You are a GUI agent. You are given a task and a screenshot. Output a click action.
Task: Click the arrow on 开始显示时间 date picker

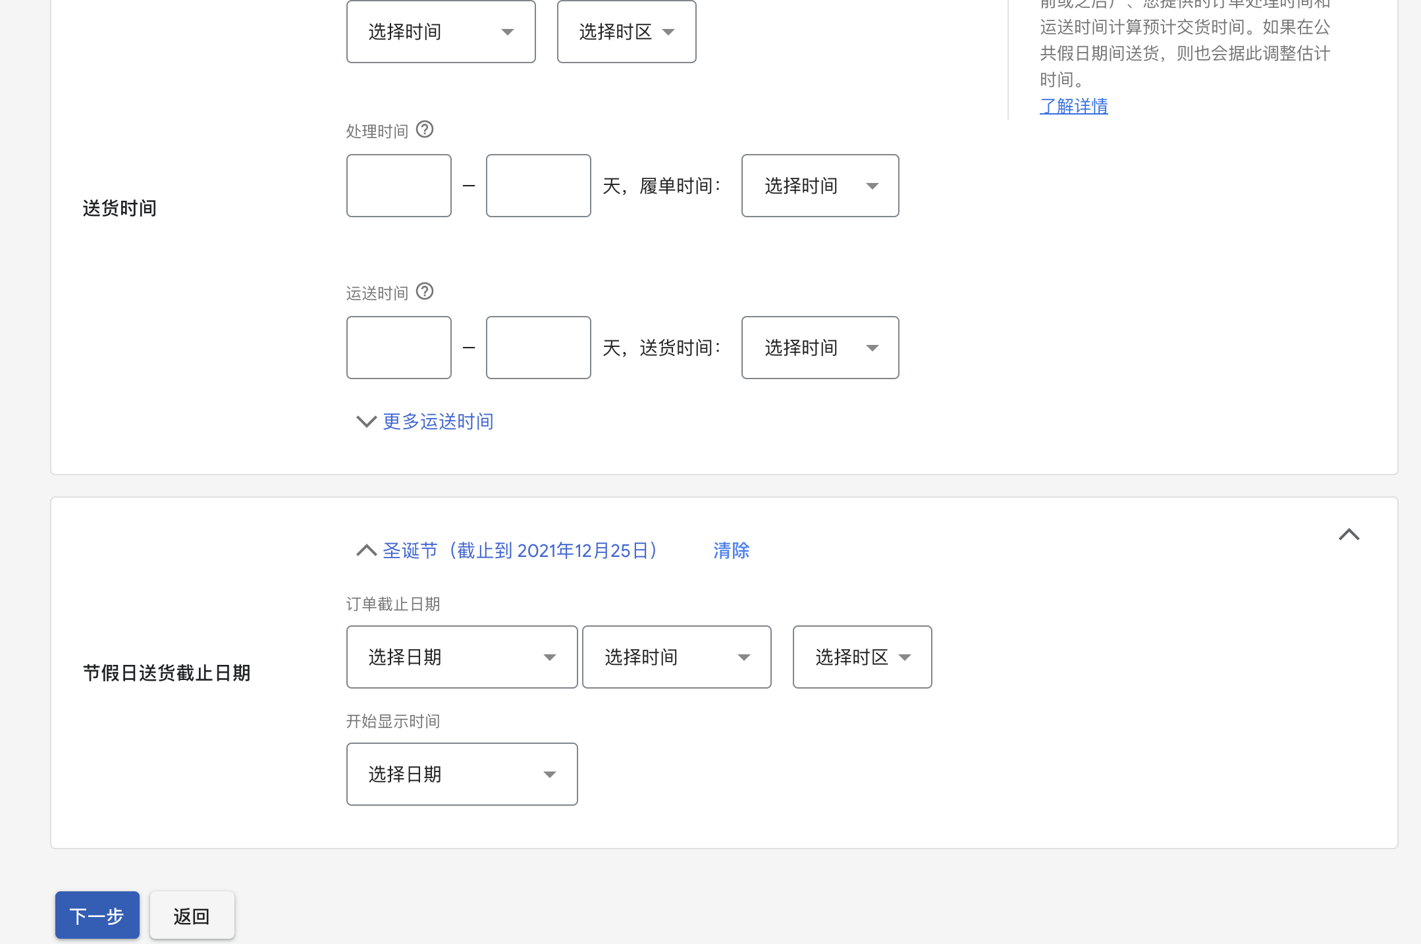click(x=549, y=774)
